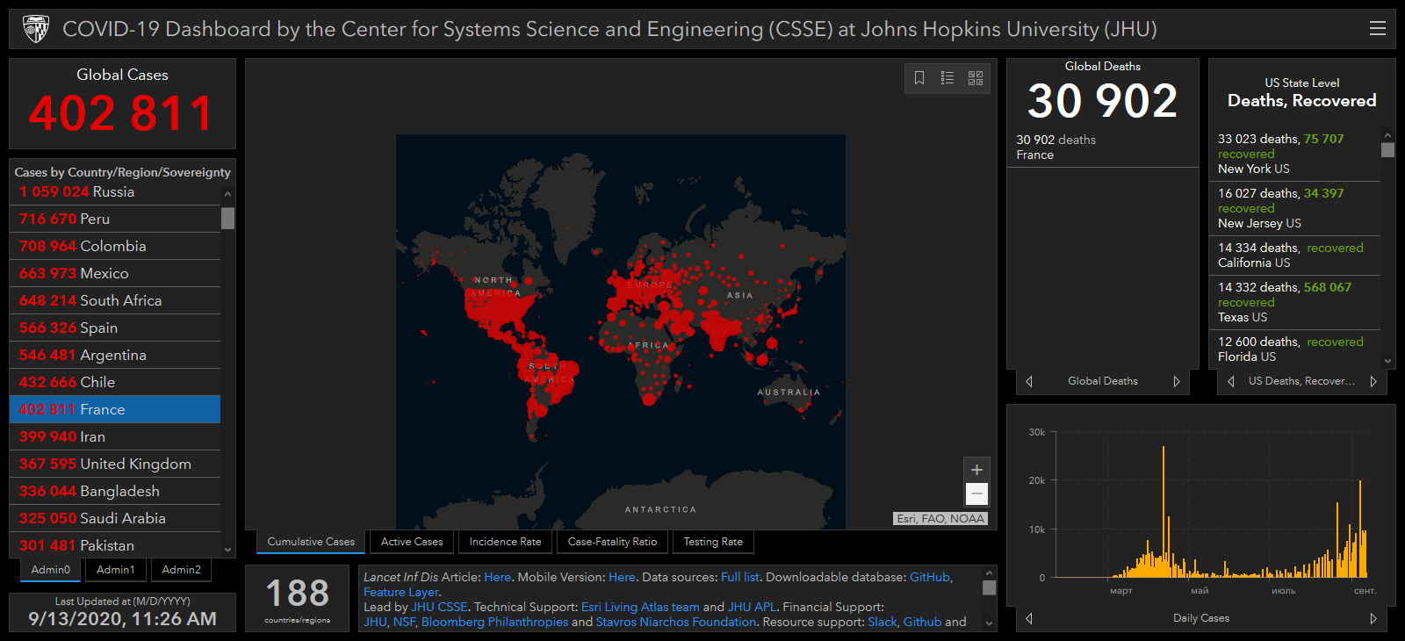Switch to Incidence Rate map tab
The height and width of the screenshot is (641, 1405).
point(505,542)
